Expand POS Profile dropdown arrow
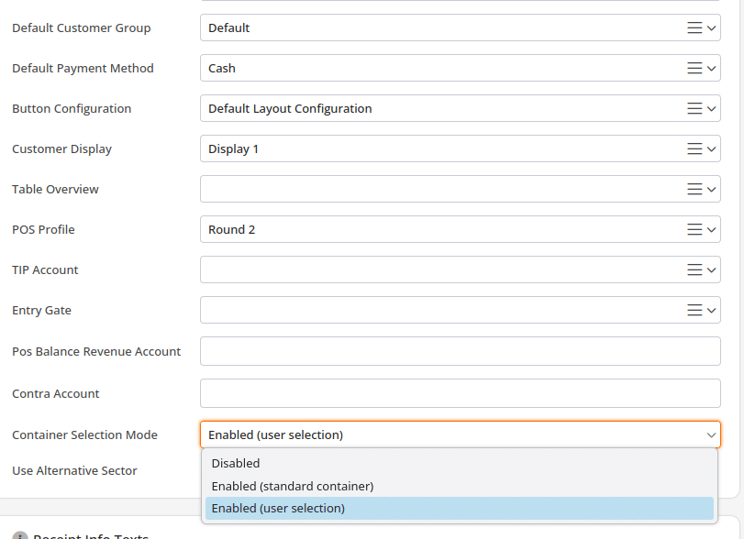 point(711,229)
